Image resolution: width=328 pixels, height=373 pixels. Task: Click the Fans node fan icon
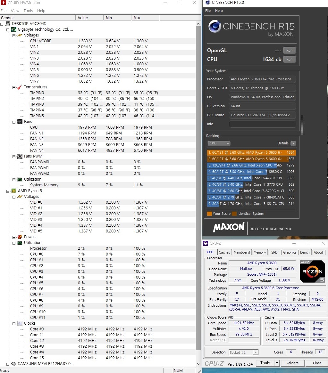click(x=20, y=122)
